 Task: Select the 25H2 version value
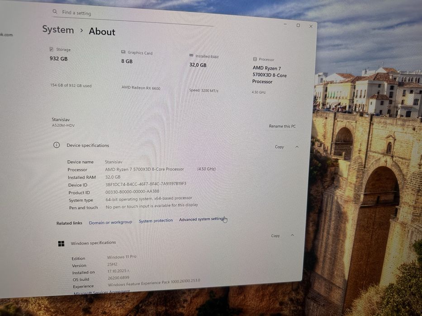[112, 264]
